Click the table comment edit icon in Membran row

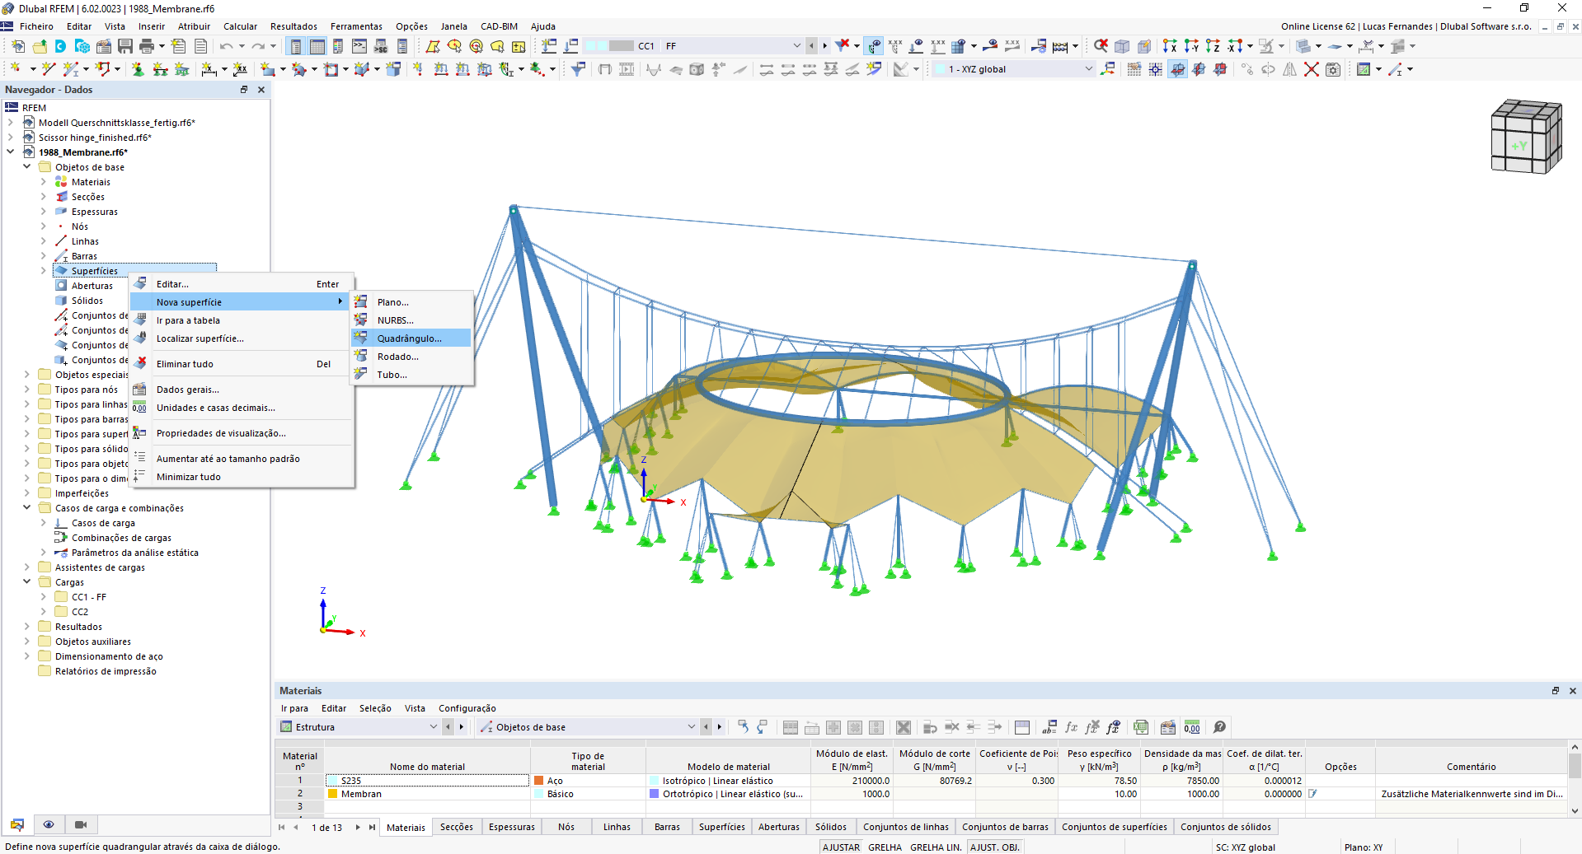tap(1312, 794)
